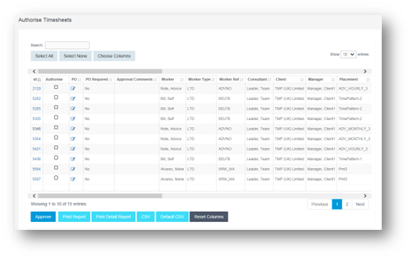Sort by the Worker column sort icon
This screenshot has height=260, width=412.
(182, 80)
